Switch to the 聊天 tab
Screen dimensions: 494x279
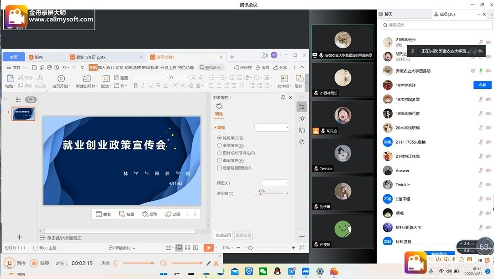click(x=388, y=14)
